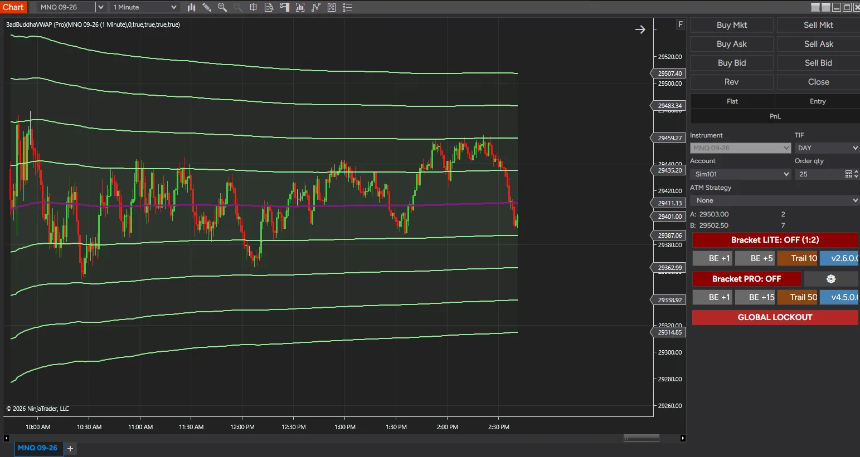Click the ask price A: 29503.00
This screenshot has width=860, height=457.
point(710,214)
